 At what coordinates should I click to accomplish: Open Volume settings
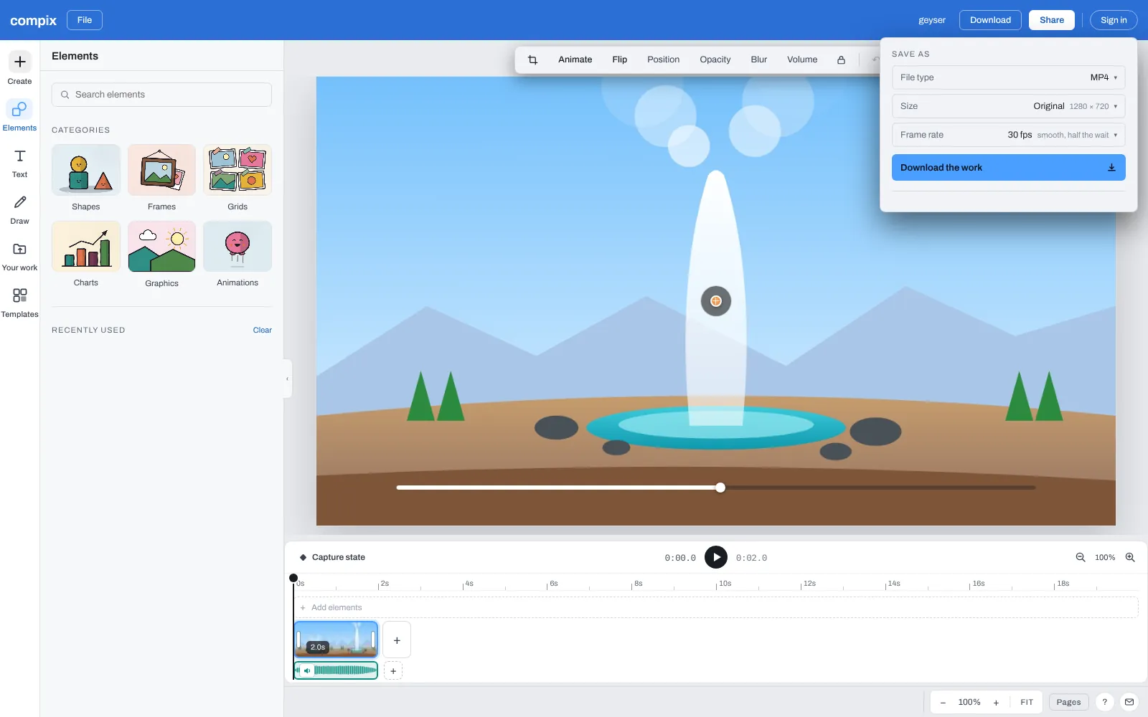[802, 60]
